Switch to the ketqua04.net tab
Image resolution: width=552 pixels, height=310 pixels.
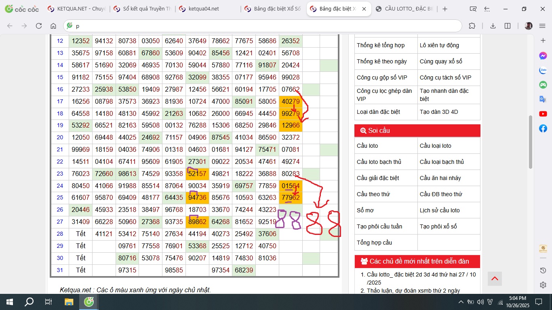click(204, 9)
